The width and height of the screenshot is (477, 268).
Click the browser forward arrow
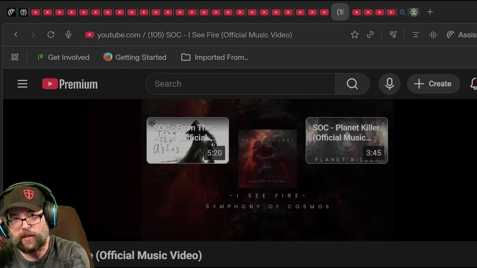point(33,35)
